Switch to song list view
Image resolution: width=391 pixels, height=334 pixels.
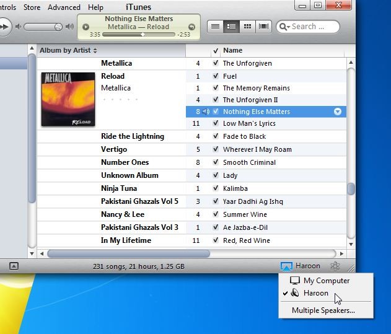point(215,27)
